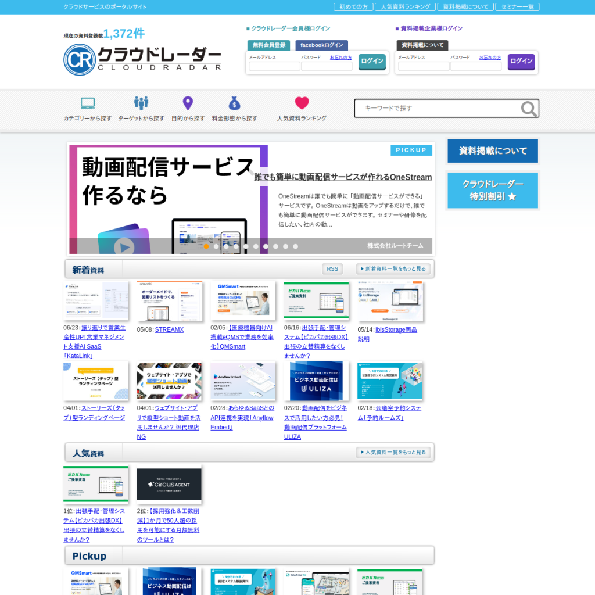Click the CloudRadar CR logo
The width and height of the screenshot is (595, 595).
pyautogui.click(x=142, y=60)
